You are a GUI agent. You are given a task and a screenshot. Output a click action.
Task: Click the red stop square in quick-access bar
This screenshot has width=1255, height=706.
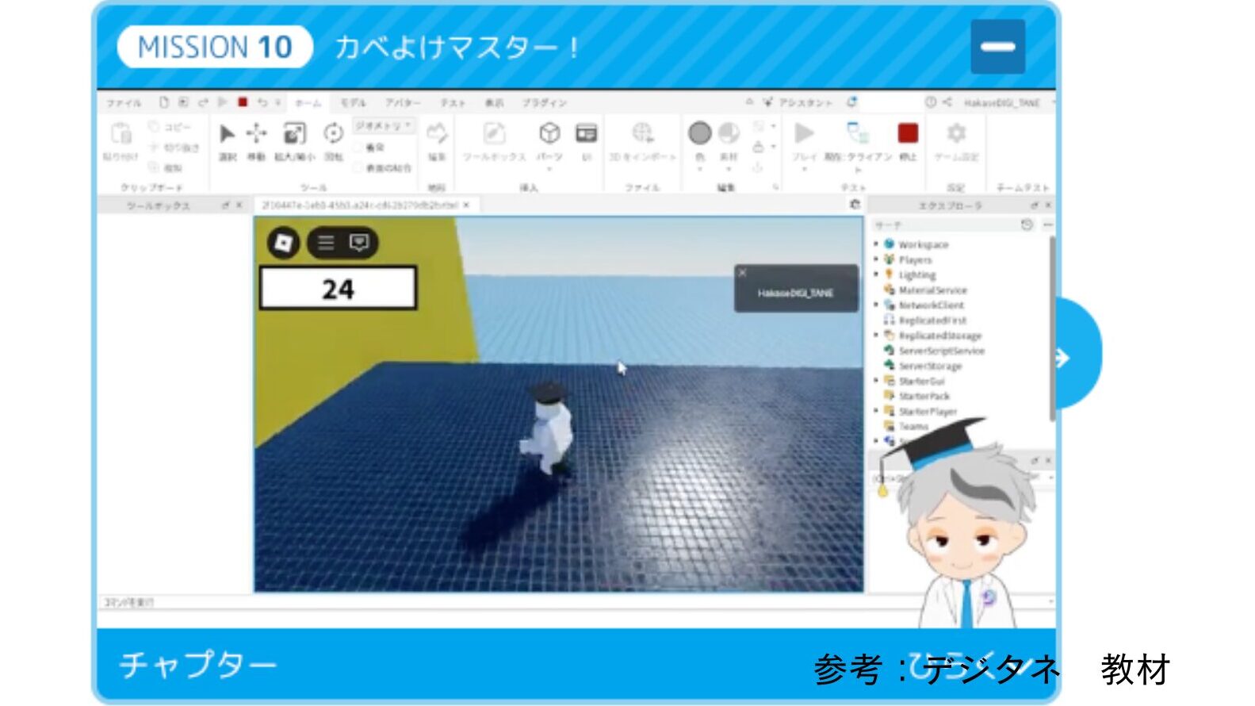(243, 102)
